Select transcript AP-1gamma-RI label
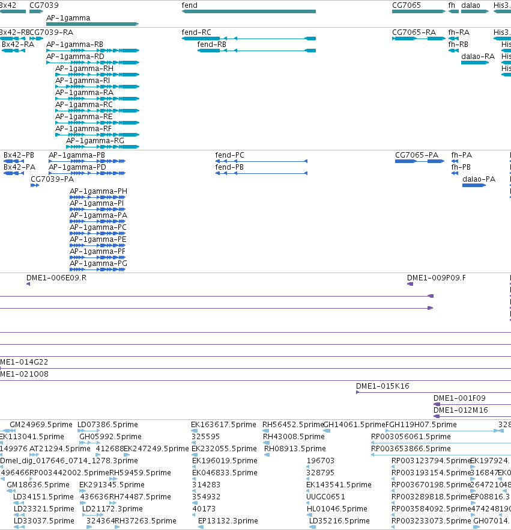 [83, 81]
